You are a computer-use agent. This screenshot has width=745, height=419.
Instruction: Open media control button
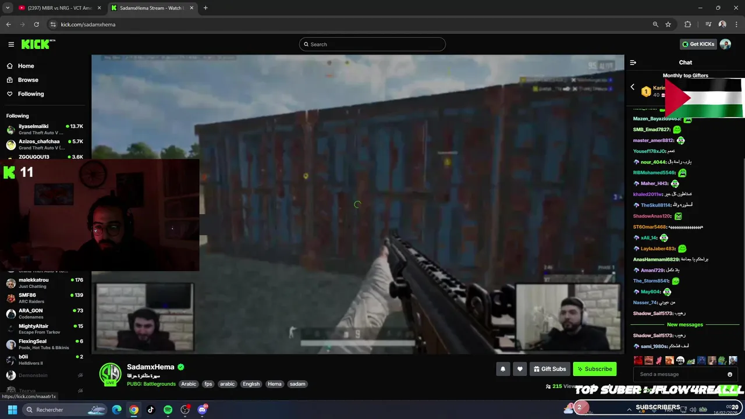point(708,24)
